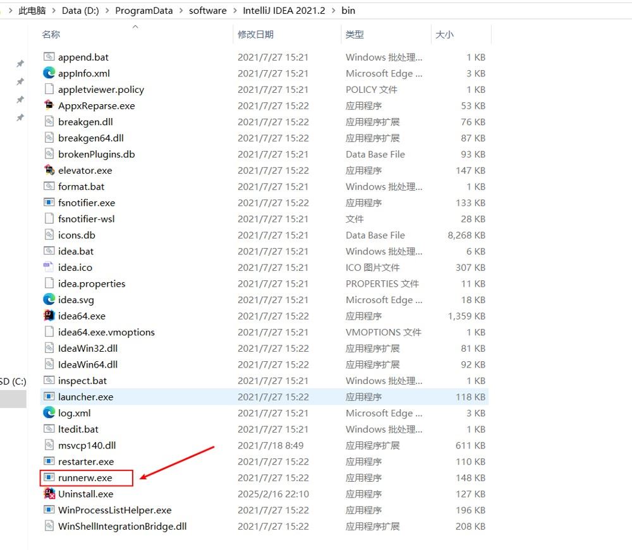This screenshot has width=632, height=550.
Task: Click the idea.ico file icon
Action: tap(49, 267)
